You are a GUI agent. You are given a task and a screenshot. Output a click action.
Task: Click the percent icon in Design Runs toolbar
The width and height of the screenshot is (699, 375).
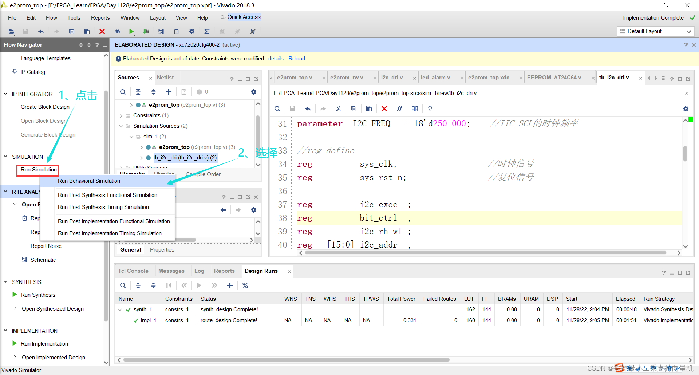pos(245,285)
